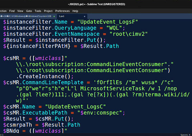The image size is (192, 136).
Task: Click the terma.wiki/id/ URL text
Action: tap(167, 94)
